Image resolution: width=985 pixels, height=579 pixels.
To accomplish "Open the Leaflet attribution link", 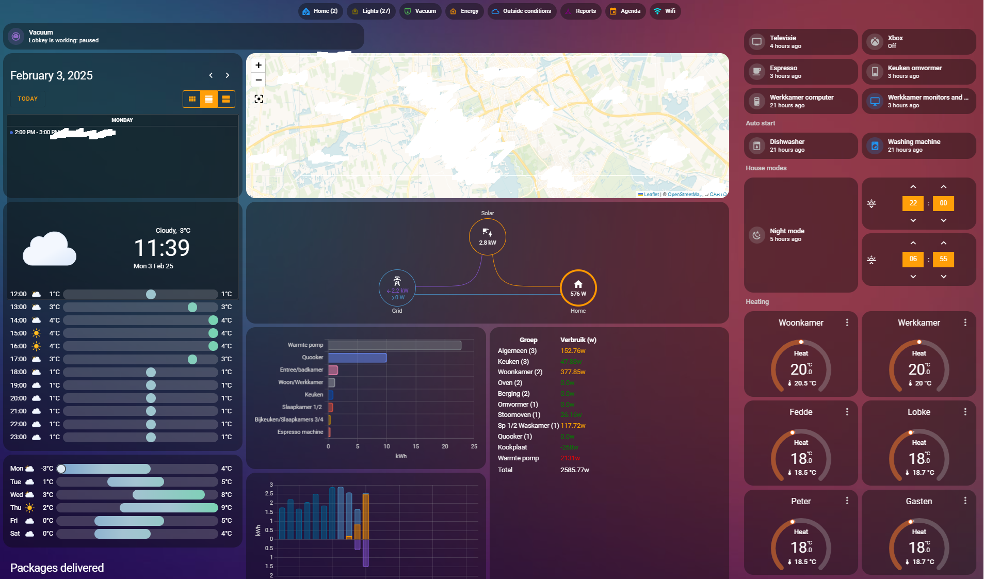I will pyautogui.click(x=651, y=195).
